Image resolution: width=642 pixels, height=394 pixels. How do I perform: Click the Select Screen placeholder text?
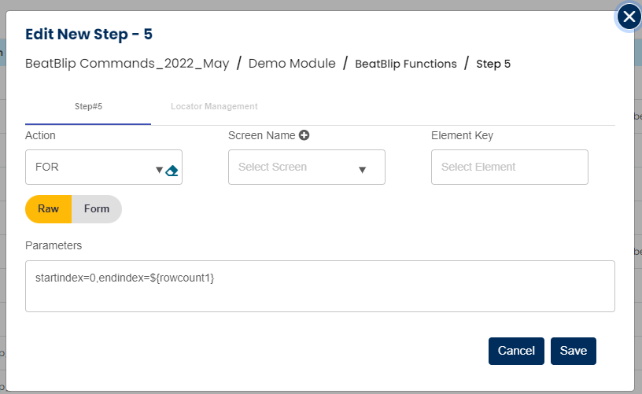point(273,167)
